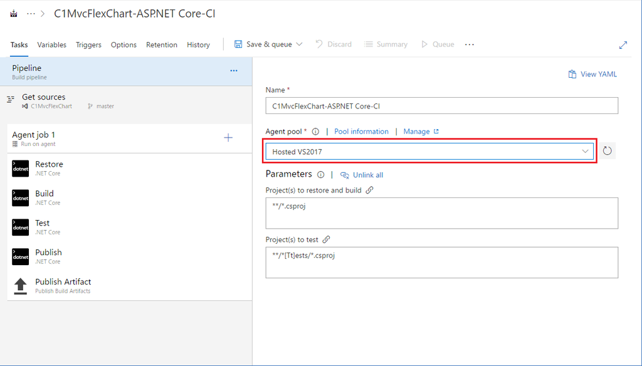Open the toolbar more actions ellipsis
642x366 pixels.
pos(470,44)
